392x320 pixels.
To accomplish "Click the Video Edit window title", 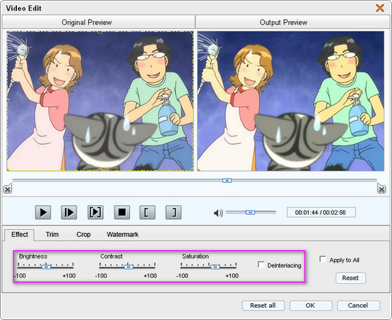I will pyautogui.click(x=24, y=8).
